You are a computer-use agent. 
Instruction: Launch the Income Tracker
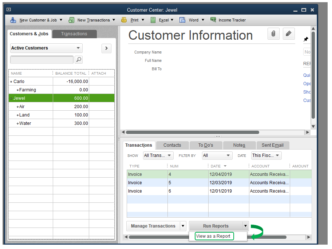[213, 20]
